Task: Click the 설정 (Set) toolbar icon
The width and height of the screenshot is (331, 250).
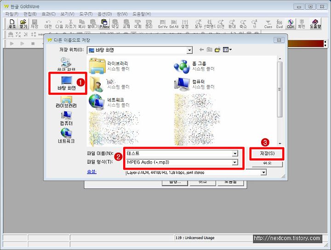Action: (185, 23)
